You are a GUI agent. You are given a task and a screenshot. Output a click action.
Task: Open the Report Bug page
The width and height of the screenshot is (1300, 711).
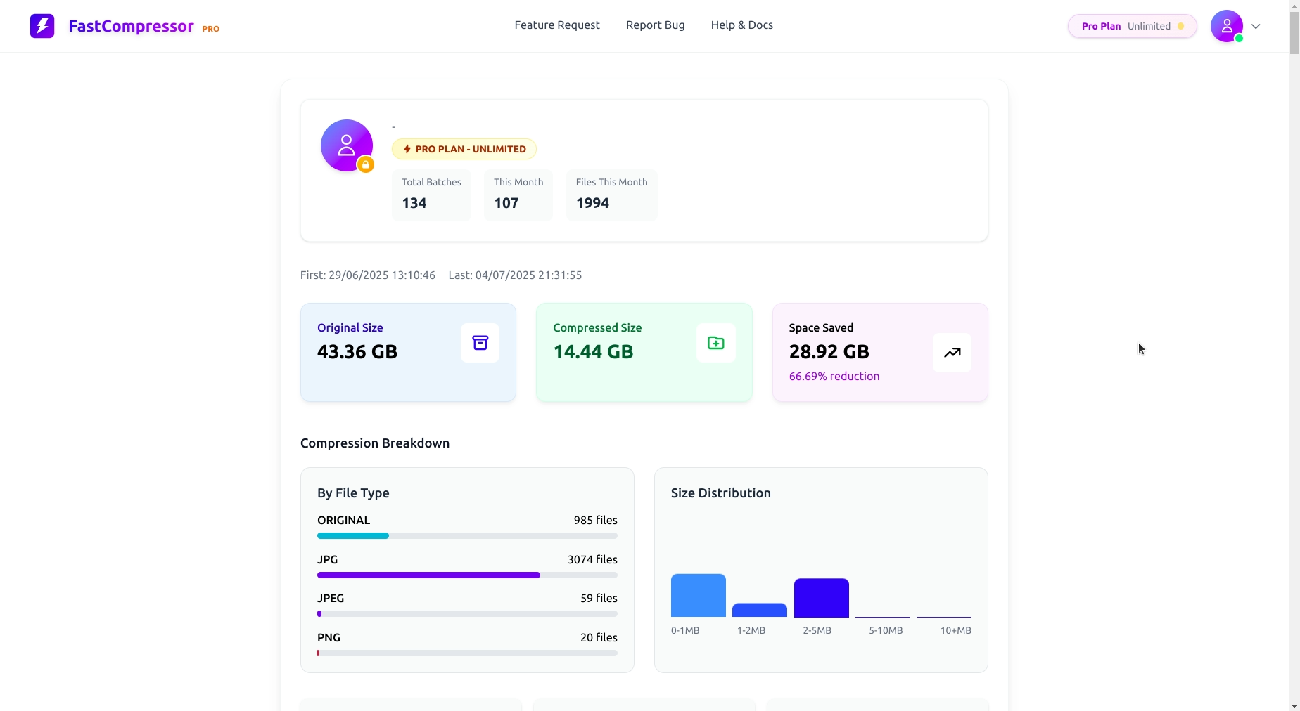pos(655,25)
